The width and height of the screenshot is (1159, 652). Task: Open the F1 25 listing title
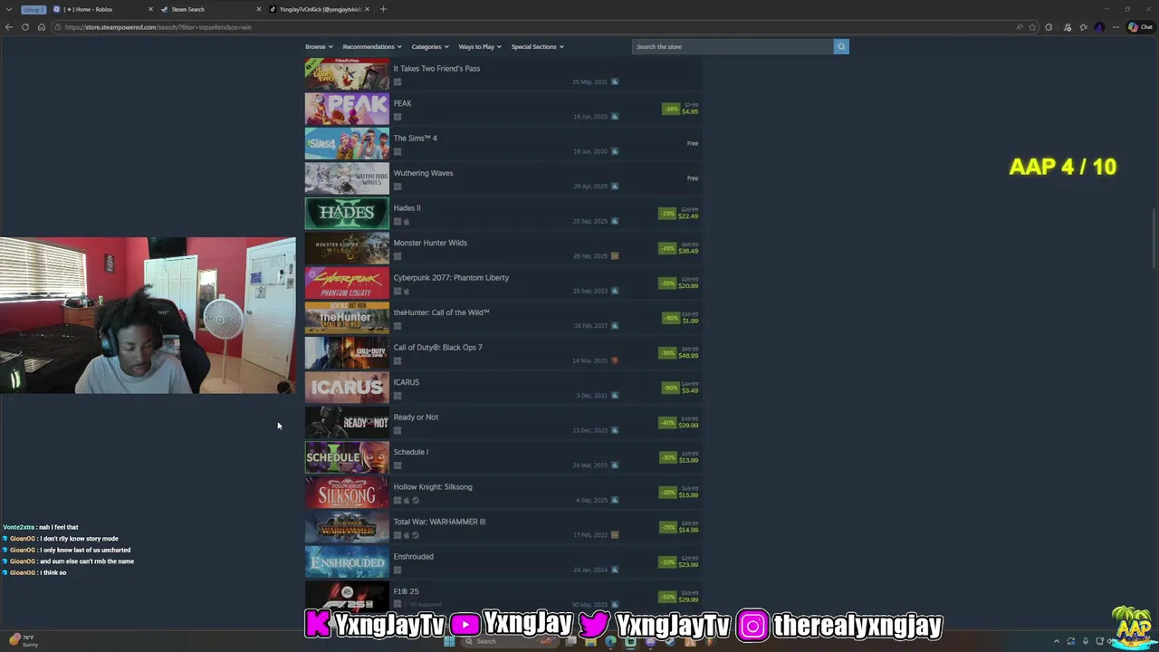(x=406, y=591)
